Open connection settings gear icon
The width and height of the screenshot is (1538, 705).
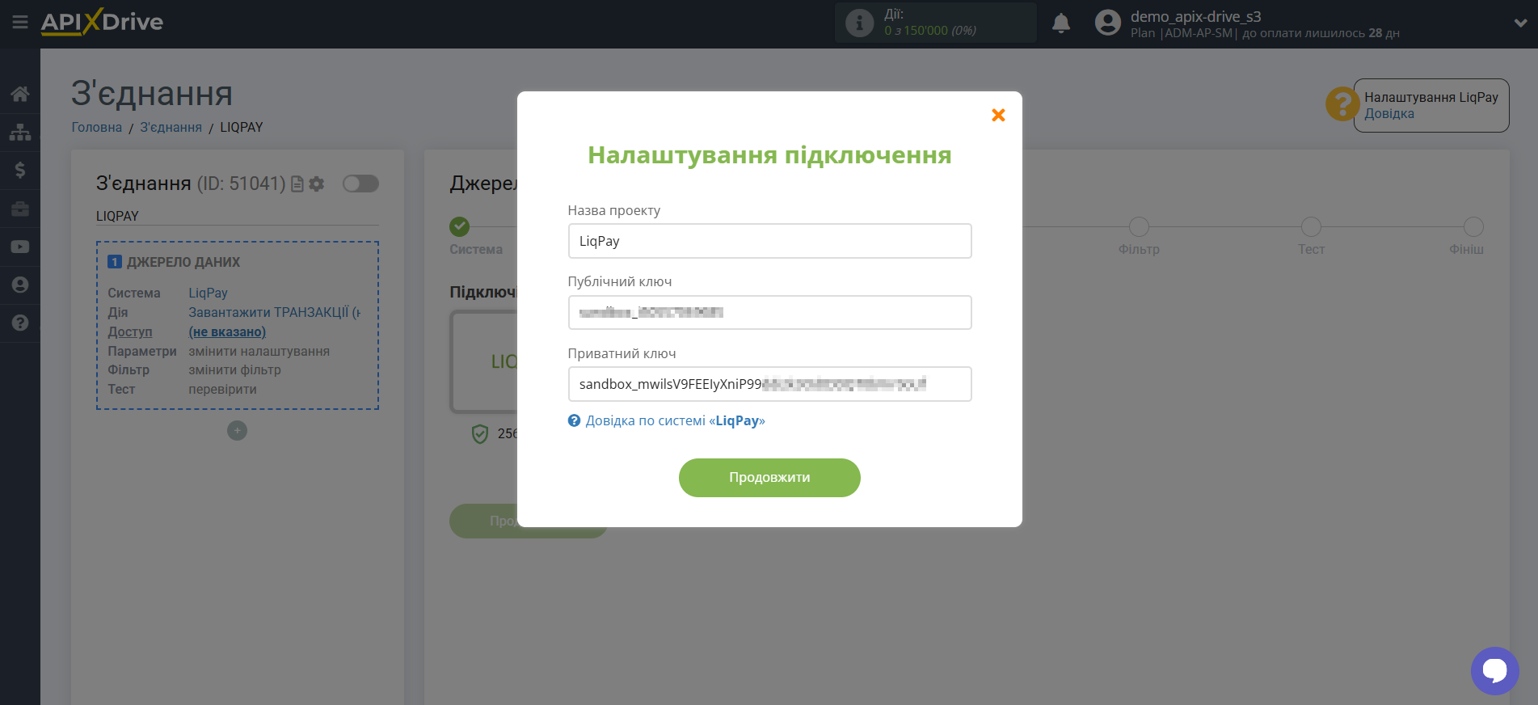tap(317, 184)
